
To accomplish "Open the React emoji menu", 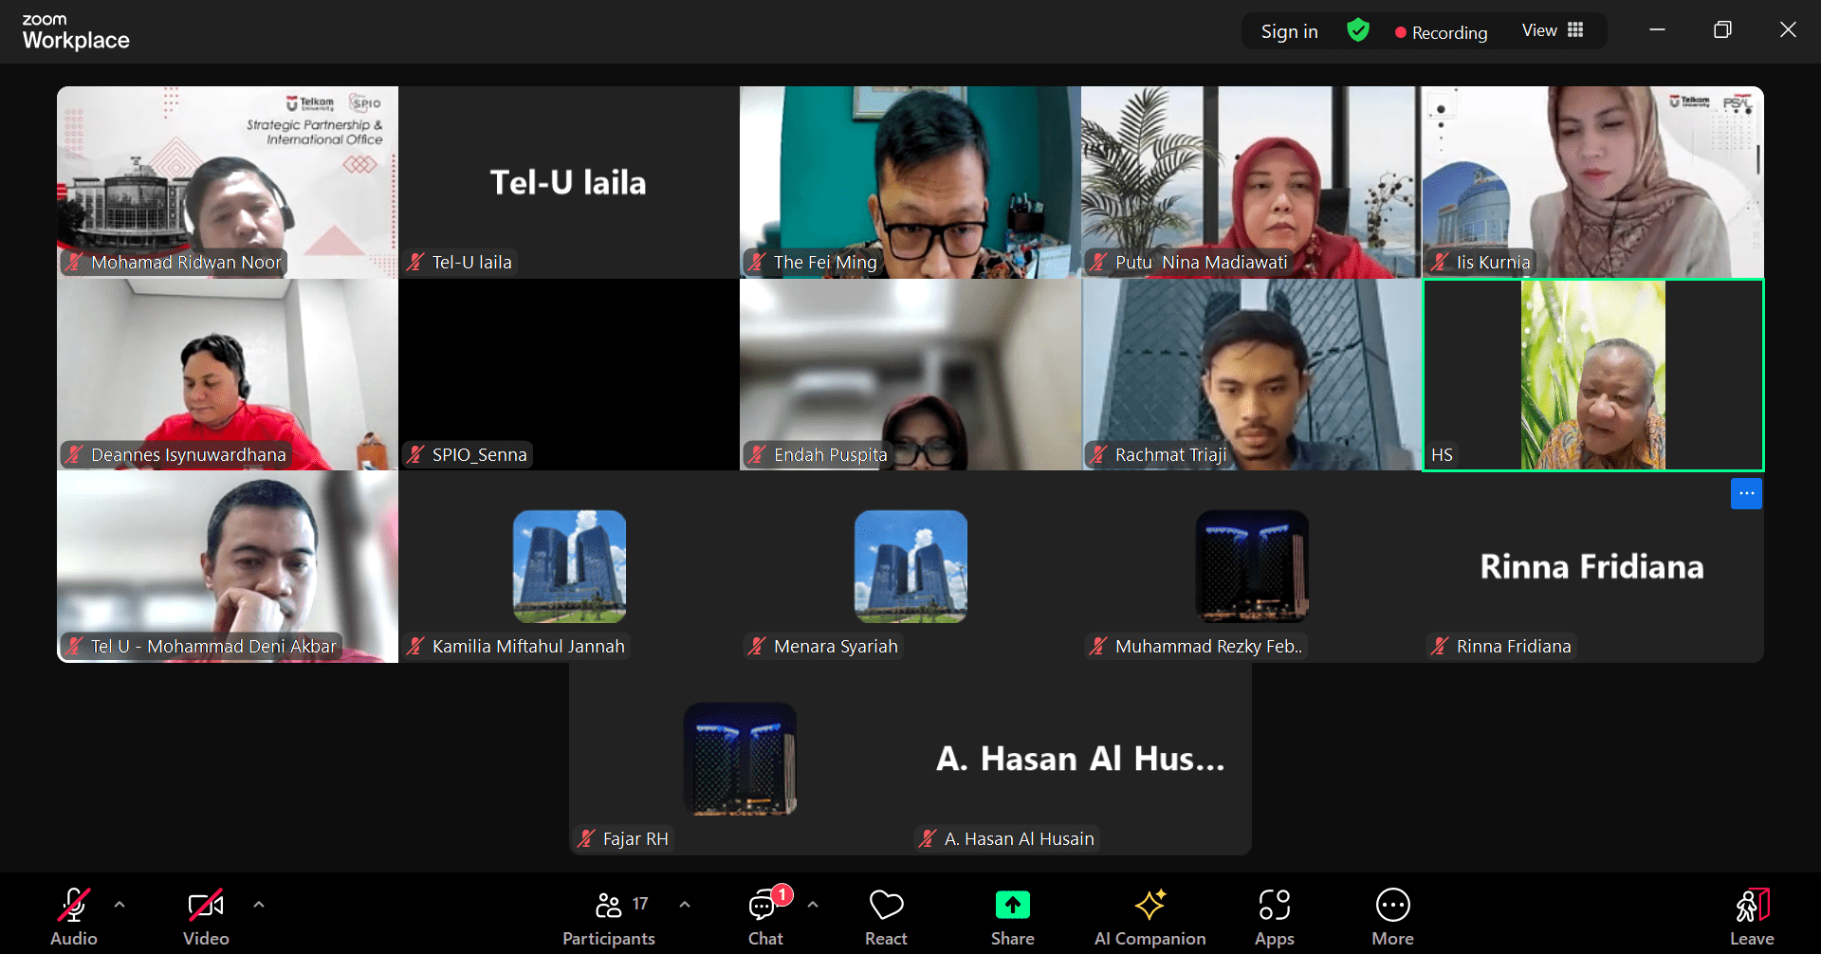I will 886,915.
